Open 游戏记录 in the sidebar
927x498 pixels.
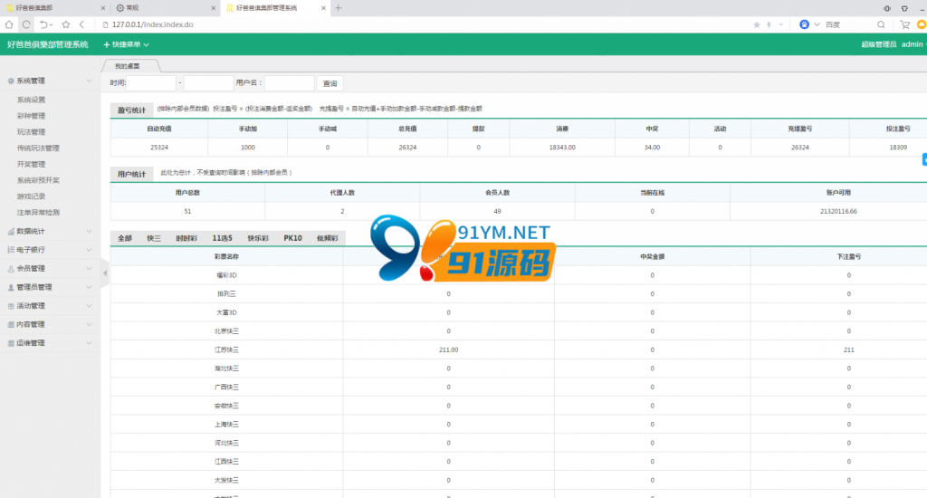32,196
